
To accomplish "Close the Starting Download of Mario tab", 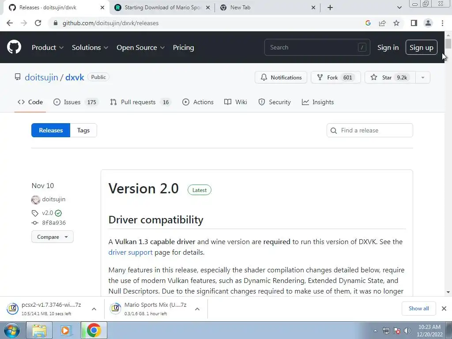I will tap(208, 8).
